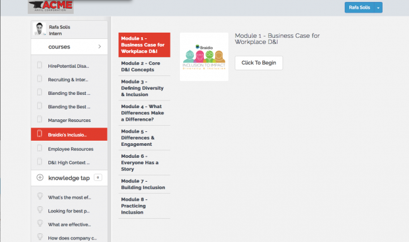Click the ACME Anvil Corporation logo
The width and height of the screenshot is (409, 242).
click(50, 6)
